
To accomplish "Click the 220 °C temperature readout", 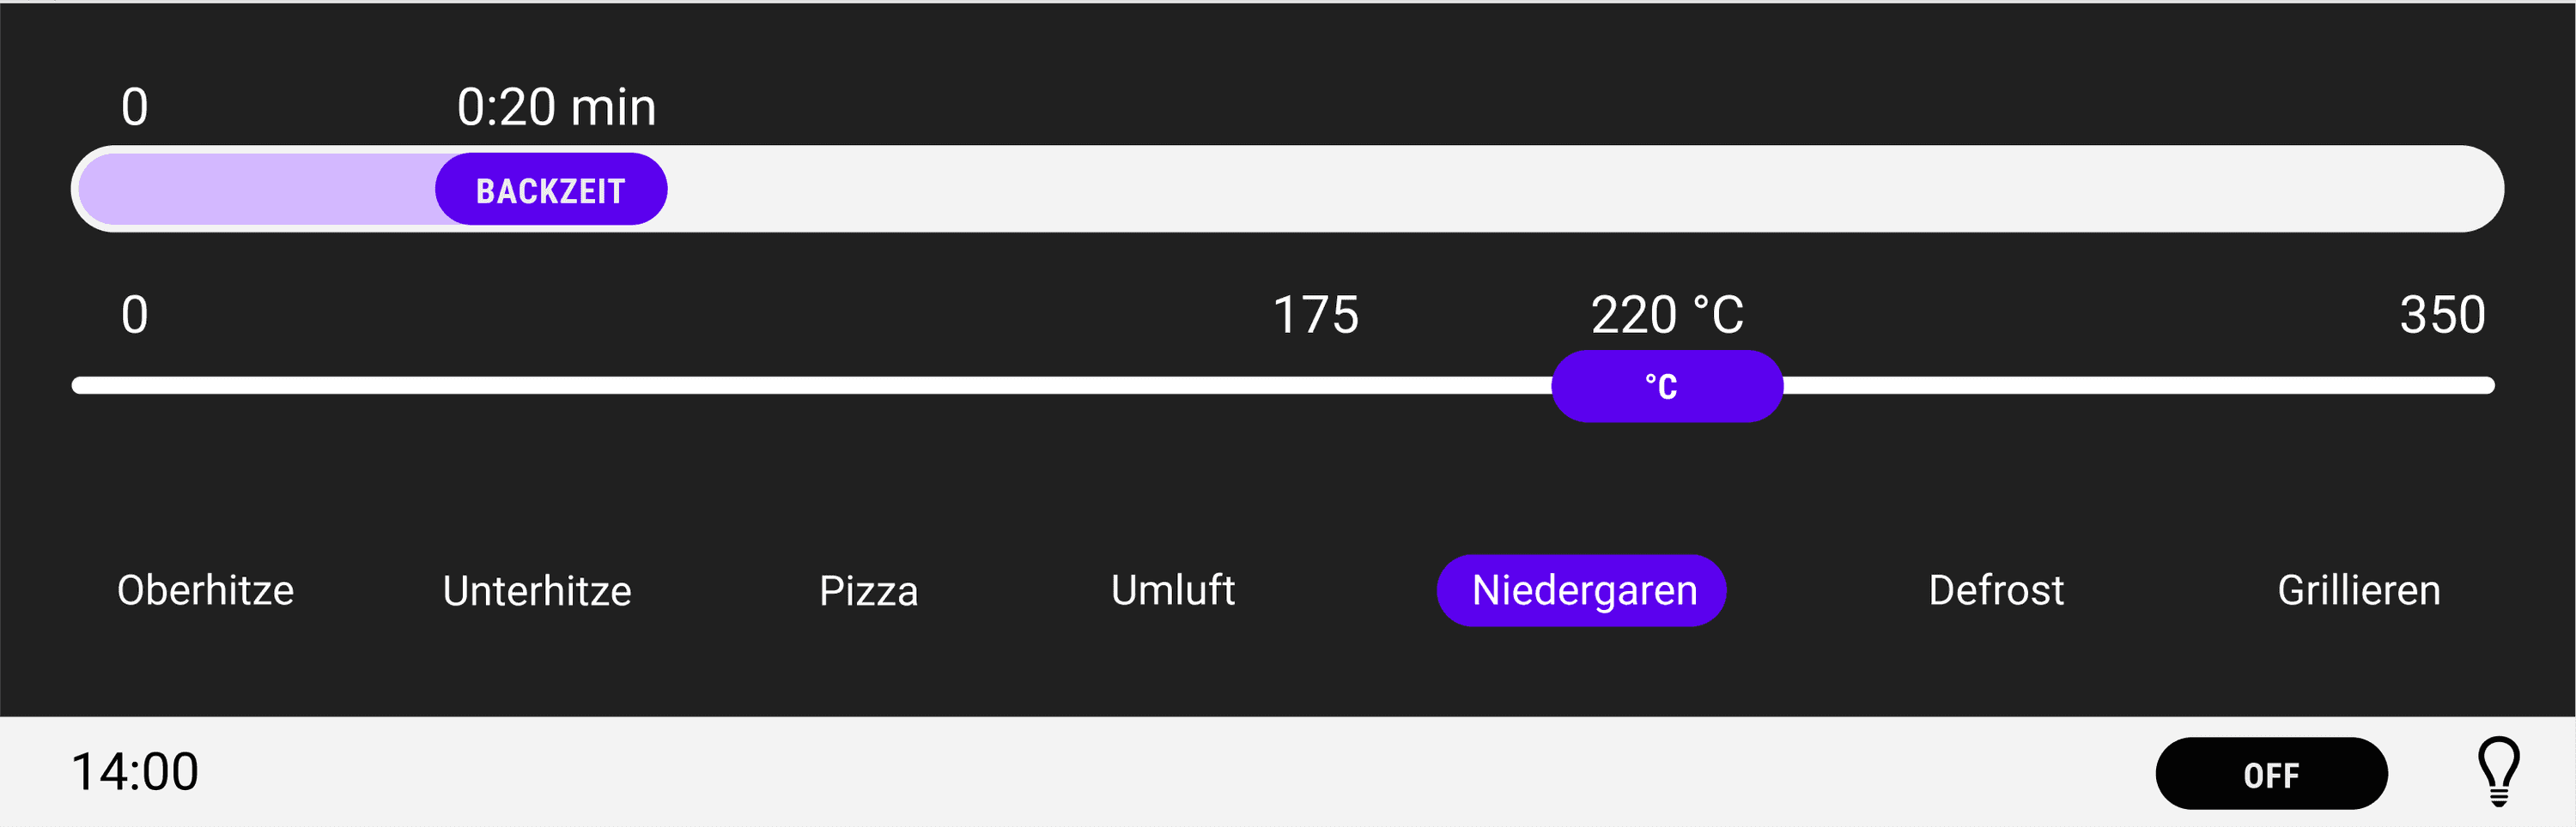I will 1667,315.
